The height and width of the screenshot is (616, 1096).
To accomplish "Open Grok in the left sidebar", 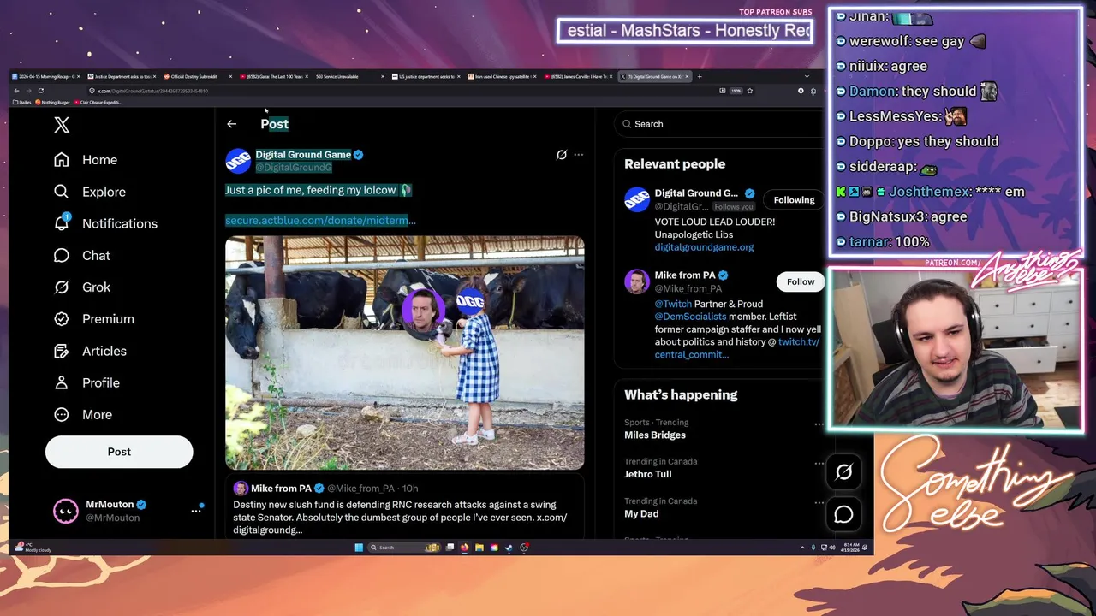I will (x=82, y=287).
